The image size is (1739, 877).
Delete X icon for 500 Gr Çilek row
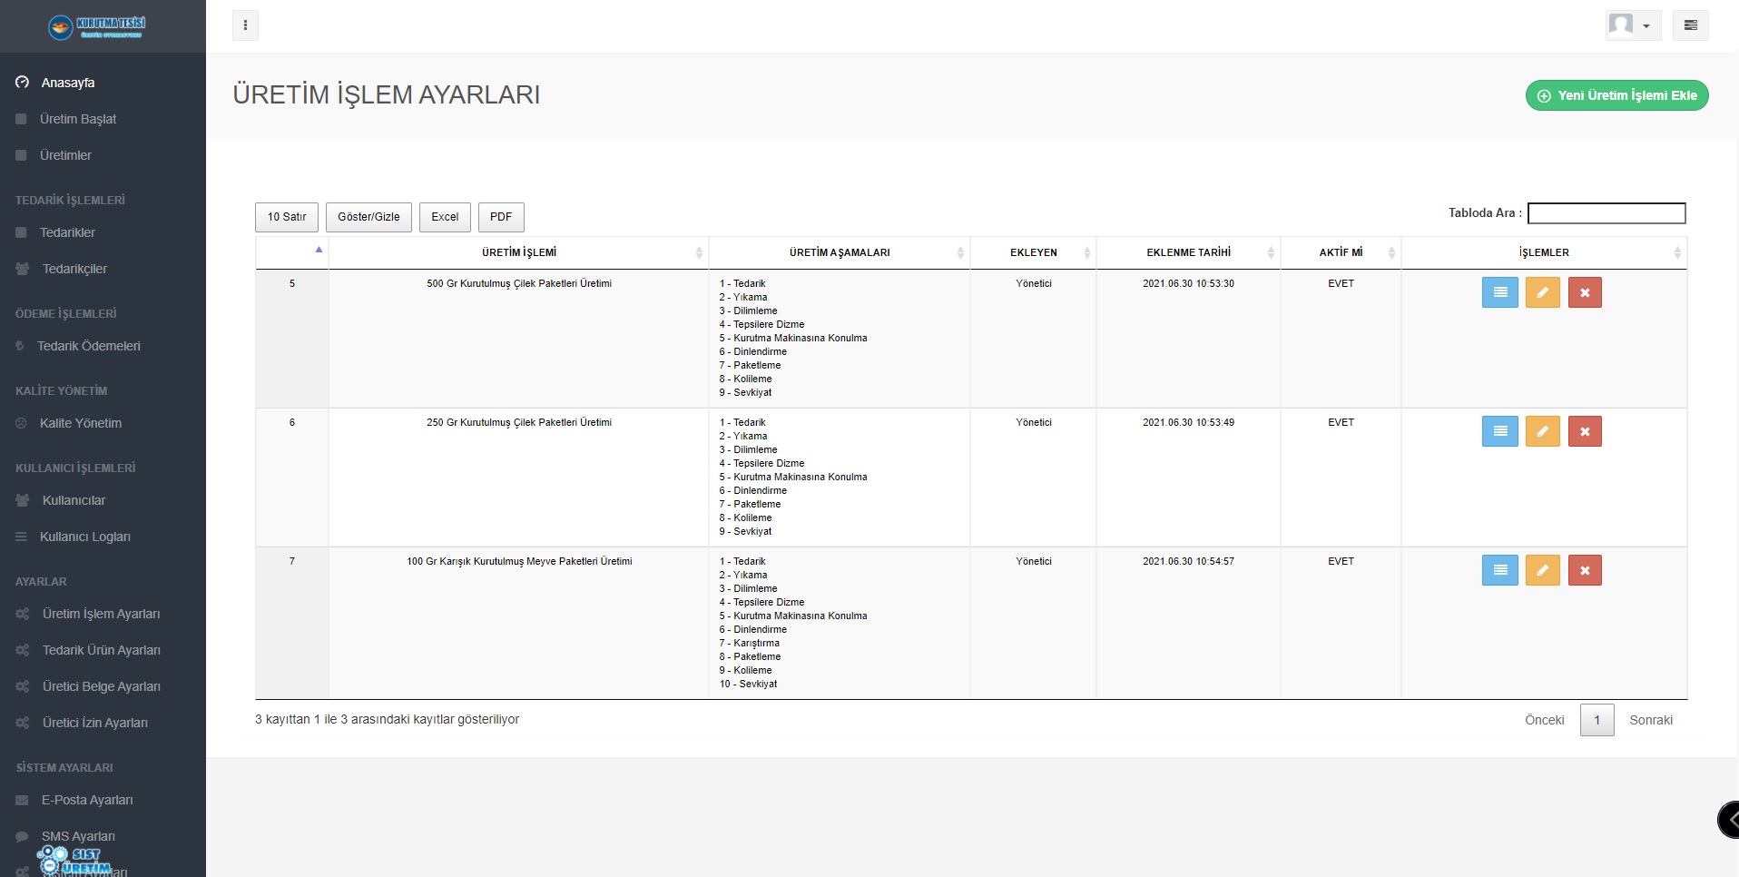[1585, 292]
